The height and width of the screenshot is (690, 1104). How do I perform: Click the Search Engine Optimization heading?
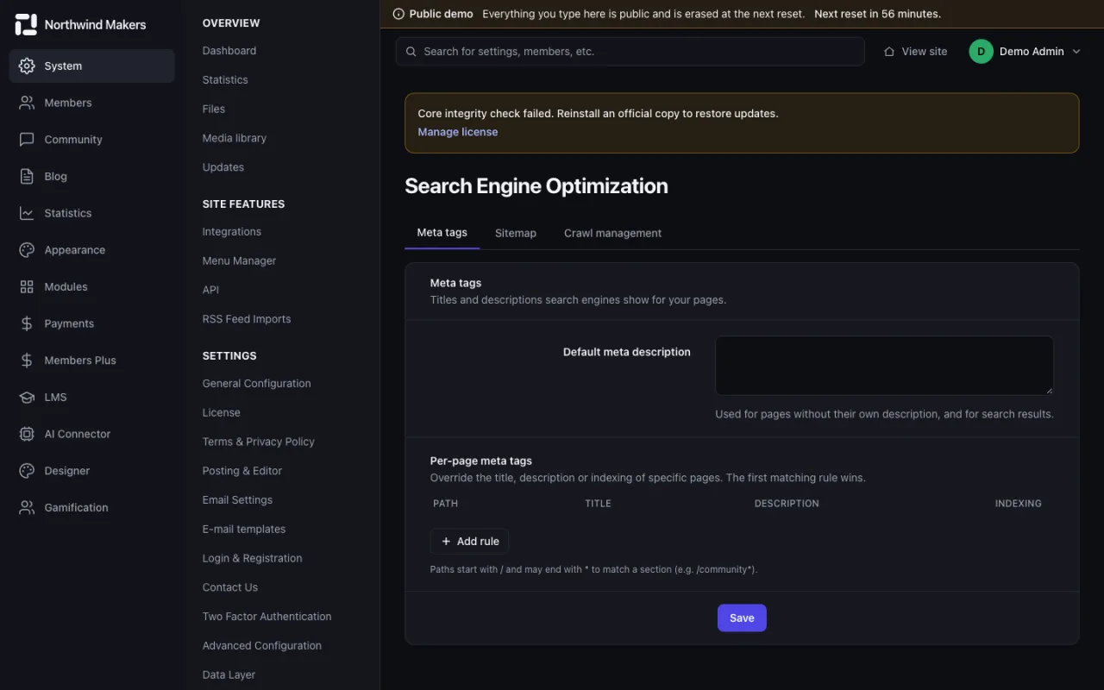pos(536,186)
